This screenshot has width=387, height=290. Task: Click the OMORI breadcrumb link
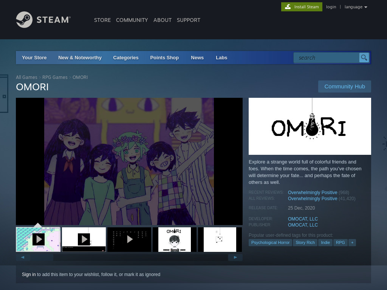tap(80, 77)
